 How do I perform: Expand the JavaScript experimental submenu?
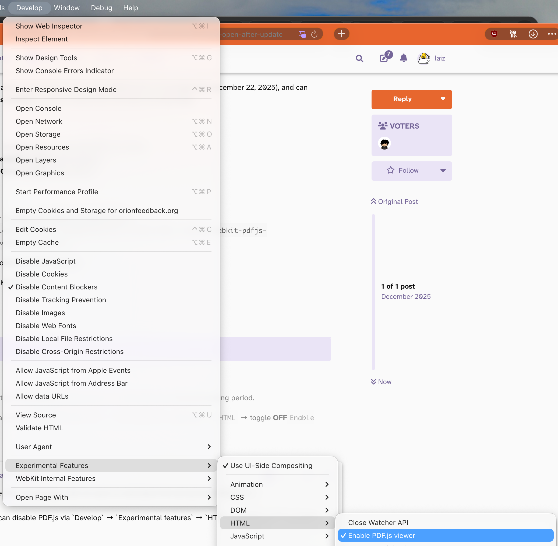point(277,536)
